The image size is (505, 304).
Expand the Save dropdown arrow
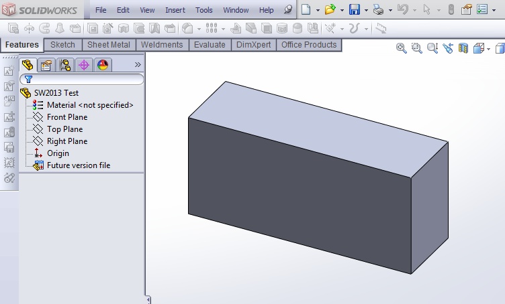coord(366,10)
